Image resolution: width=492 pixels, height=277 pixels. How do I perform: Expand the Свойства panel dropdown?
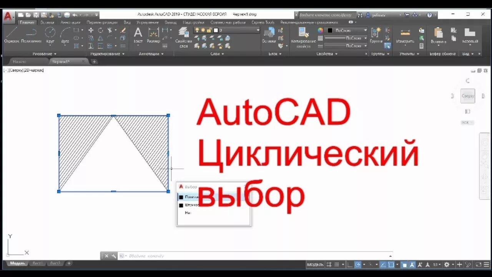coord(327,54)
